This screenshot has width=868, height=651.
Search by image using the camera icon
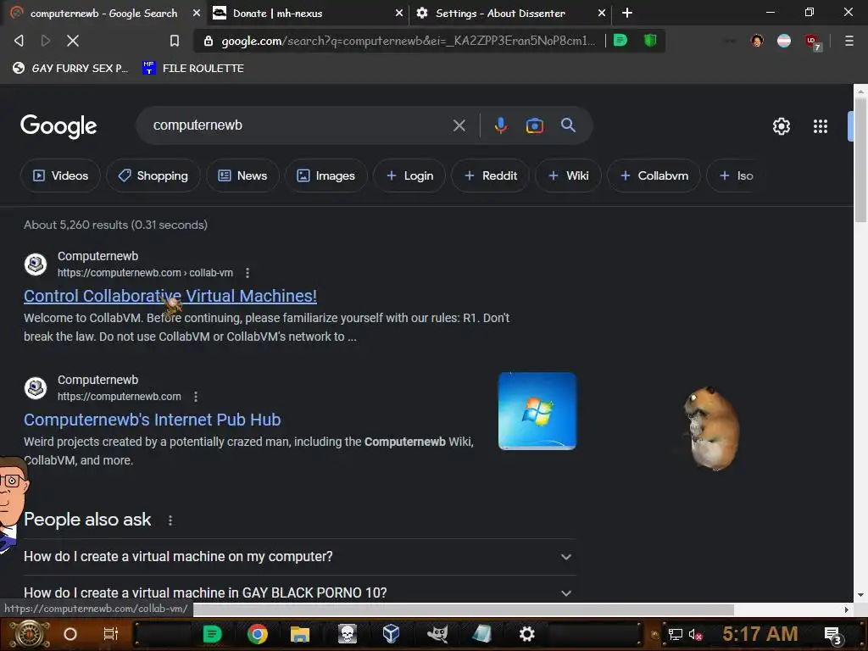tap(534, 125)
